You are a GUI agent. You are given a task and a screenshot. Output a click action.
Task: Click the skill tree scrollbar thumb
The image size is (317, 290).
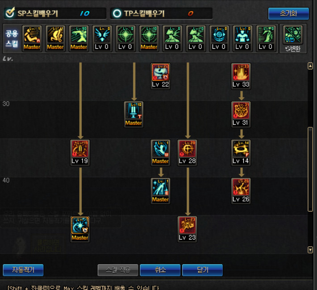pos(310,169)
